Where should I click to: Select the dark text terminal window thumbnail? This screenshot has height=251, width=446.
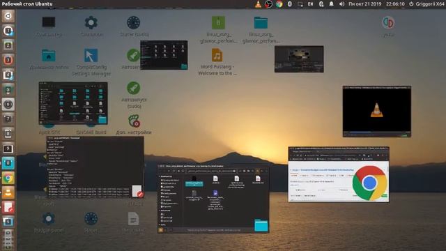(x=95, y=167)
